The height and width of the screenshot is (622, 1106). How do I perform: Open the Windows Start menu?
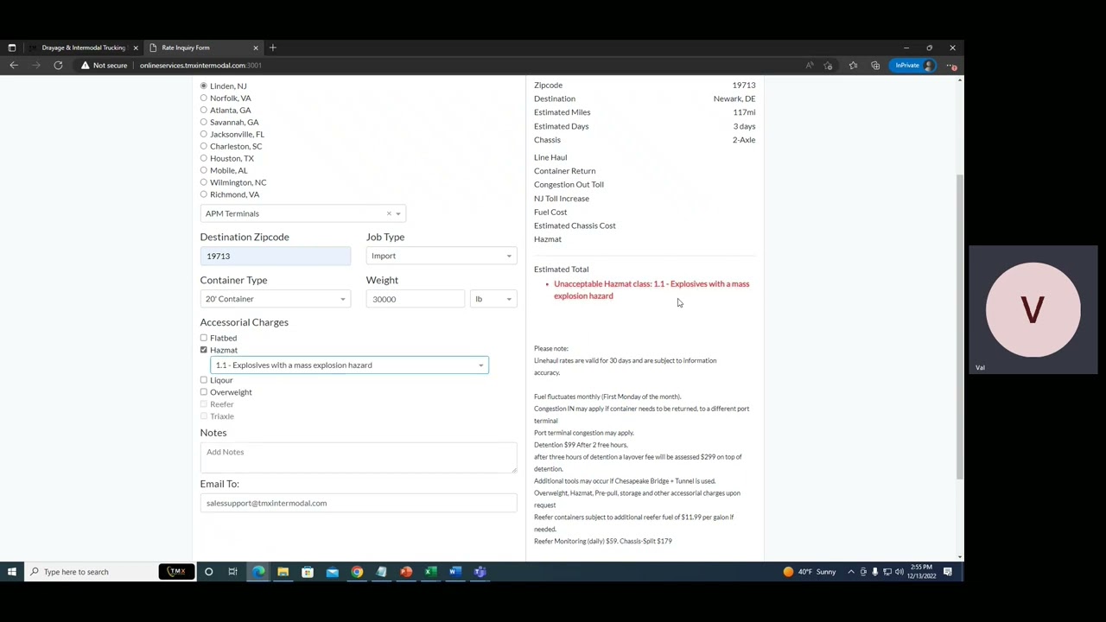point(12,572)
